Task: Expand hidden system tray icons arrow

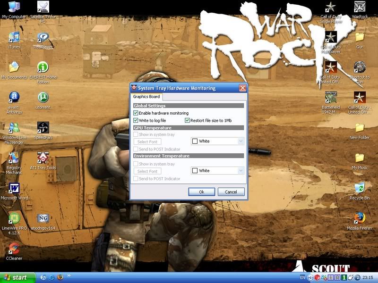Action: coord(310,278)
